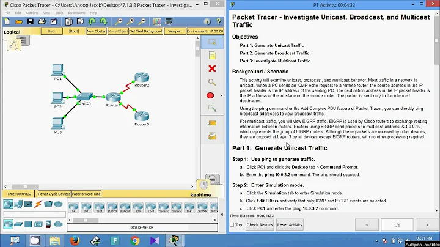This screenshot has width=440, height=247.
Task: Print the workspace using the printer icon
Action: [x=42, y=21]
